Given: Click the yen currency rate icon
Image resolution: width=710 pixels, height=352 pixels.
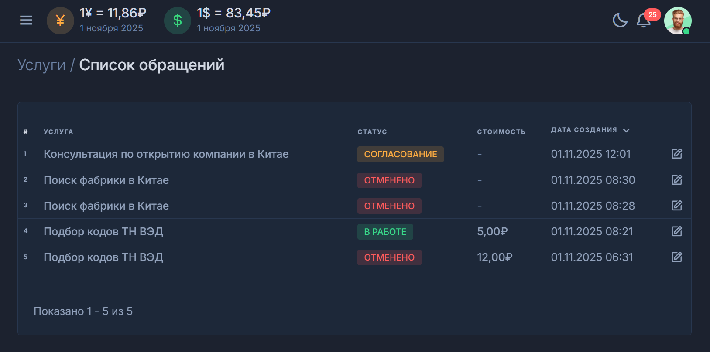Looking at the screenshot, I should (60, 20).
